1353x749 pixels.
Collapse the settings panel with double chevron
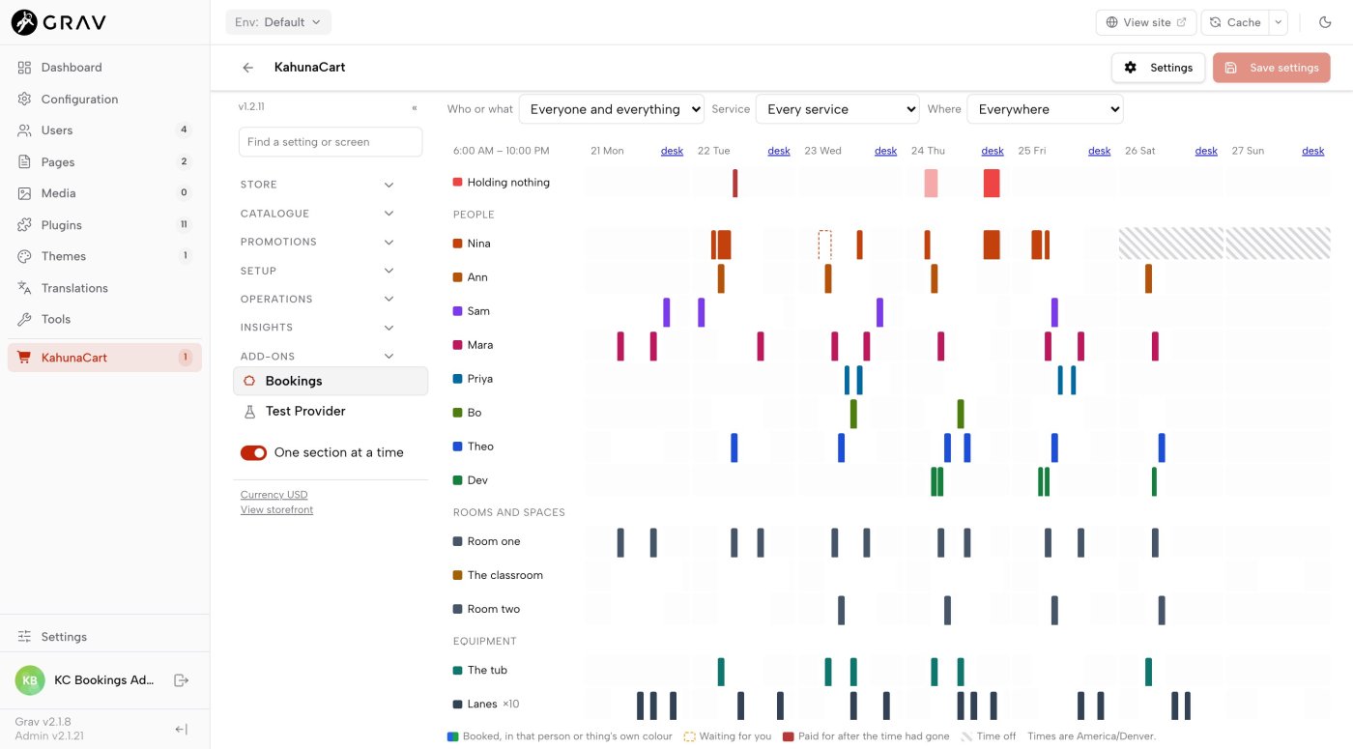415,108
